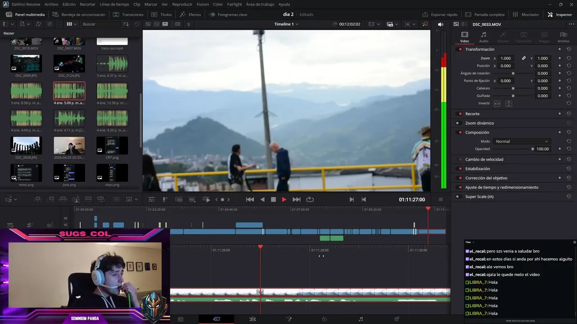Open the Área de trabajo menu
577x324 pixels.
[x=260, y=4]
